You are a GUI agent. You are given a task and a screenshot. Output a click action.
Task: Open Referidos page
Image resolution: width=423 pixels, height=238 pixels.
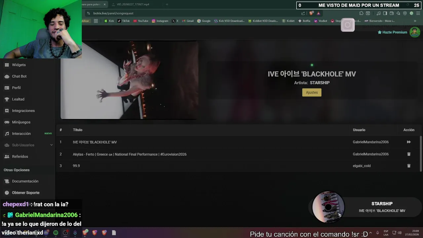pyautogui.click(x=20, y=156)
